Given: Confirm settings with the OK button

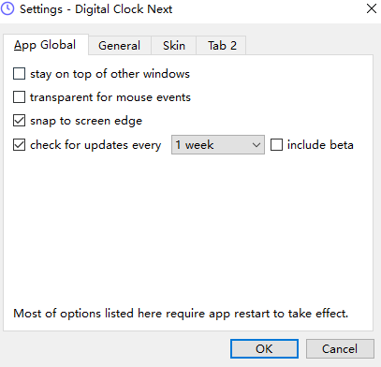Looking at the screenshot, I should coord(264,349).
